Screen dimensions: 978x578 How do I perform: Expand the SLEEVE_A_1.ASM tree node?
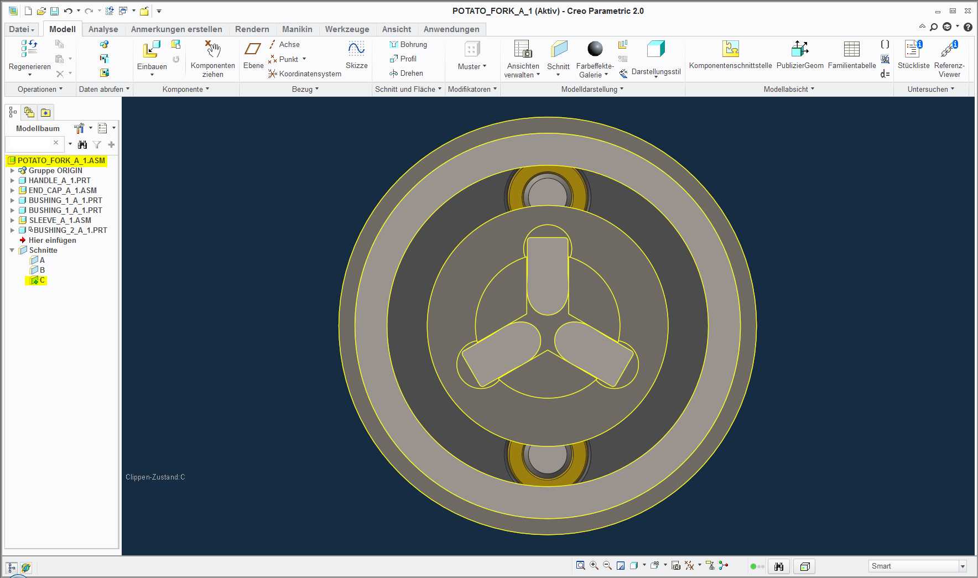click(x=12, y=220)
